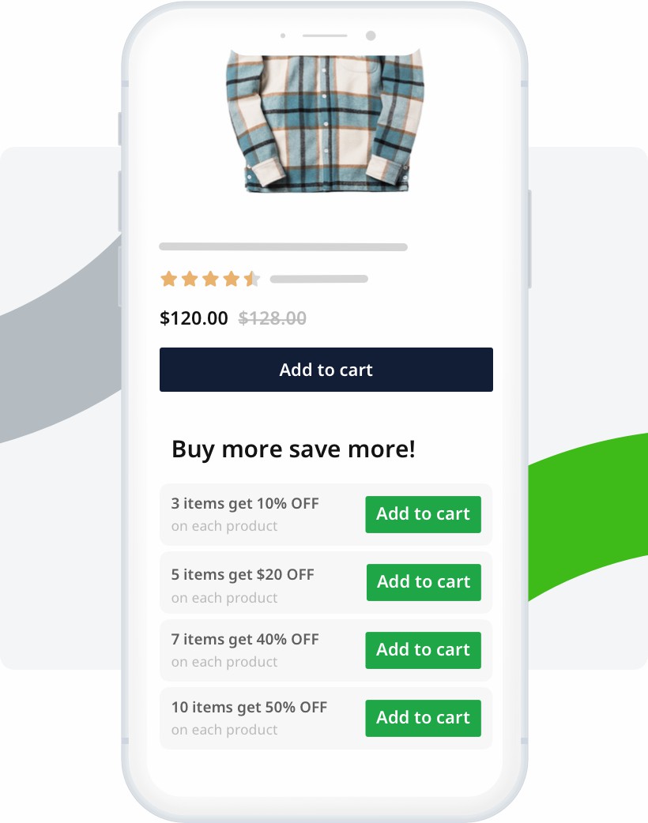Click the fourth gold star icon
The image size is (648, 823).
[232, 279]
